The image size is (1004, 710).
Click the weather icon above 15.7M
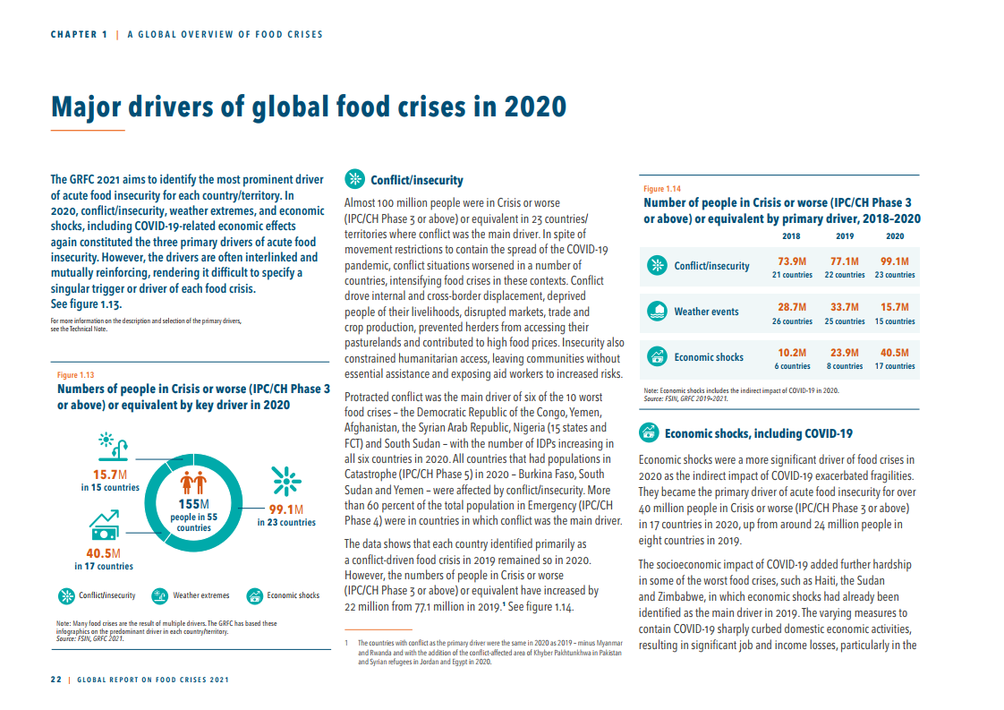coord(110,445)
